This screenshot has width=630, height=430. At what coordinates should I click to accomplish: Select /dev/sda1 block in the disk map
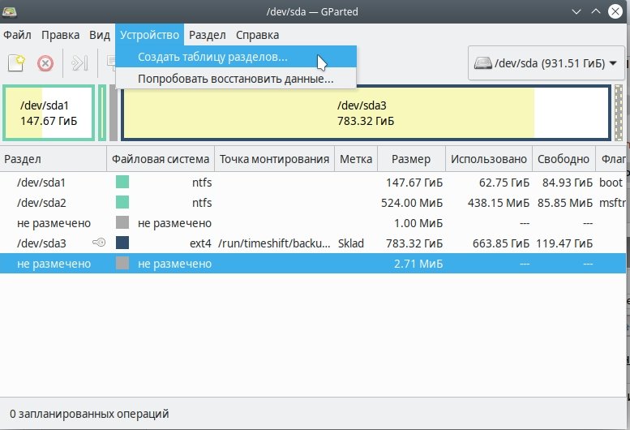point(49,113)
